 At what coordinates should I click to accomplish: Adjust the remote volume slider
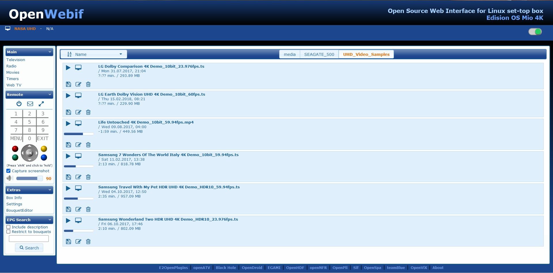(x=29, y=179)
